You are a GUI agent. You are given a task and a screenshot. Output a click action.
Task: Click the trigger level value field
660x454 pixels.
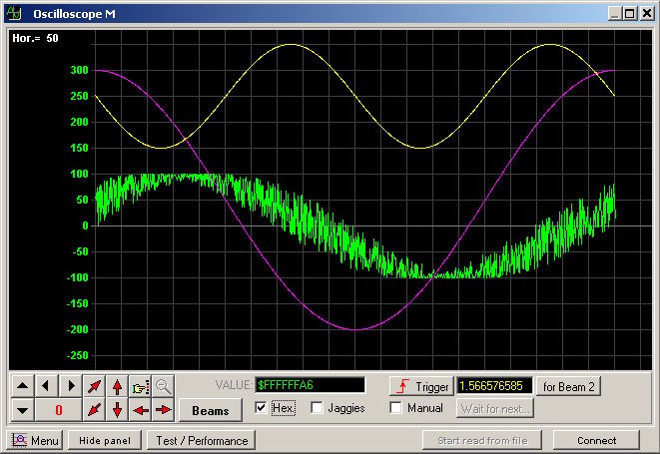[x=494, y=385]
